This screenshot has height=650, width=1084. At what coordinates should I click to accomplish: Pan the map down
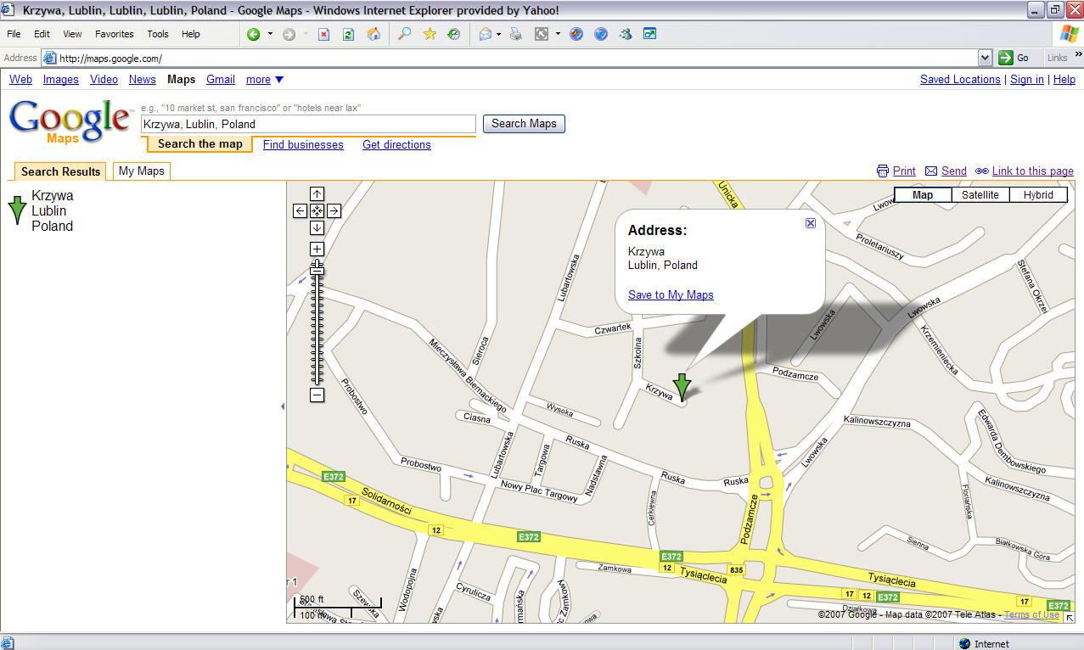(317, 227)
